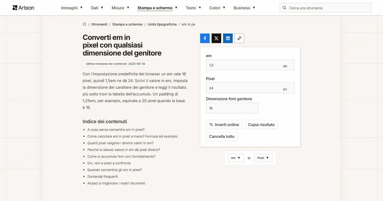Image resolution: width=383 pixels, height=201 pixels.
Task: Click the Pixel value input field
Action: coord(250,88)
